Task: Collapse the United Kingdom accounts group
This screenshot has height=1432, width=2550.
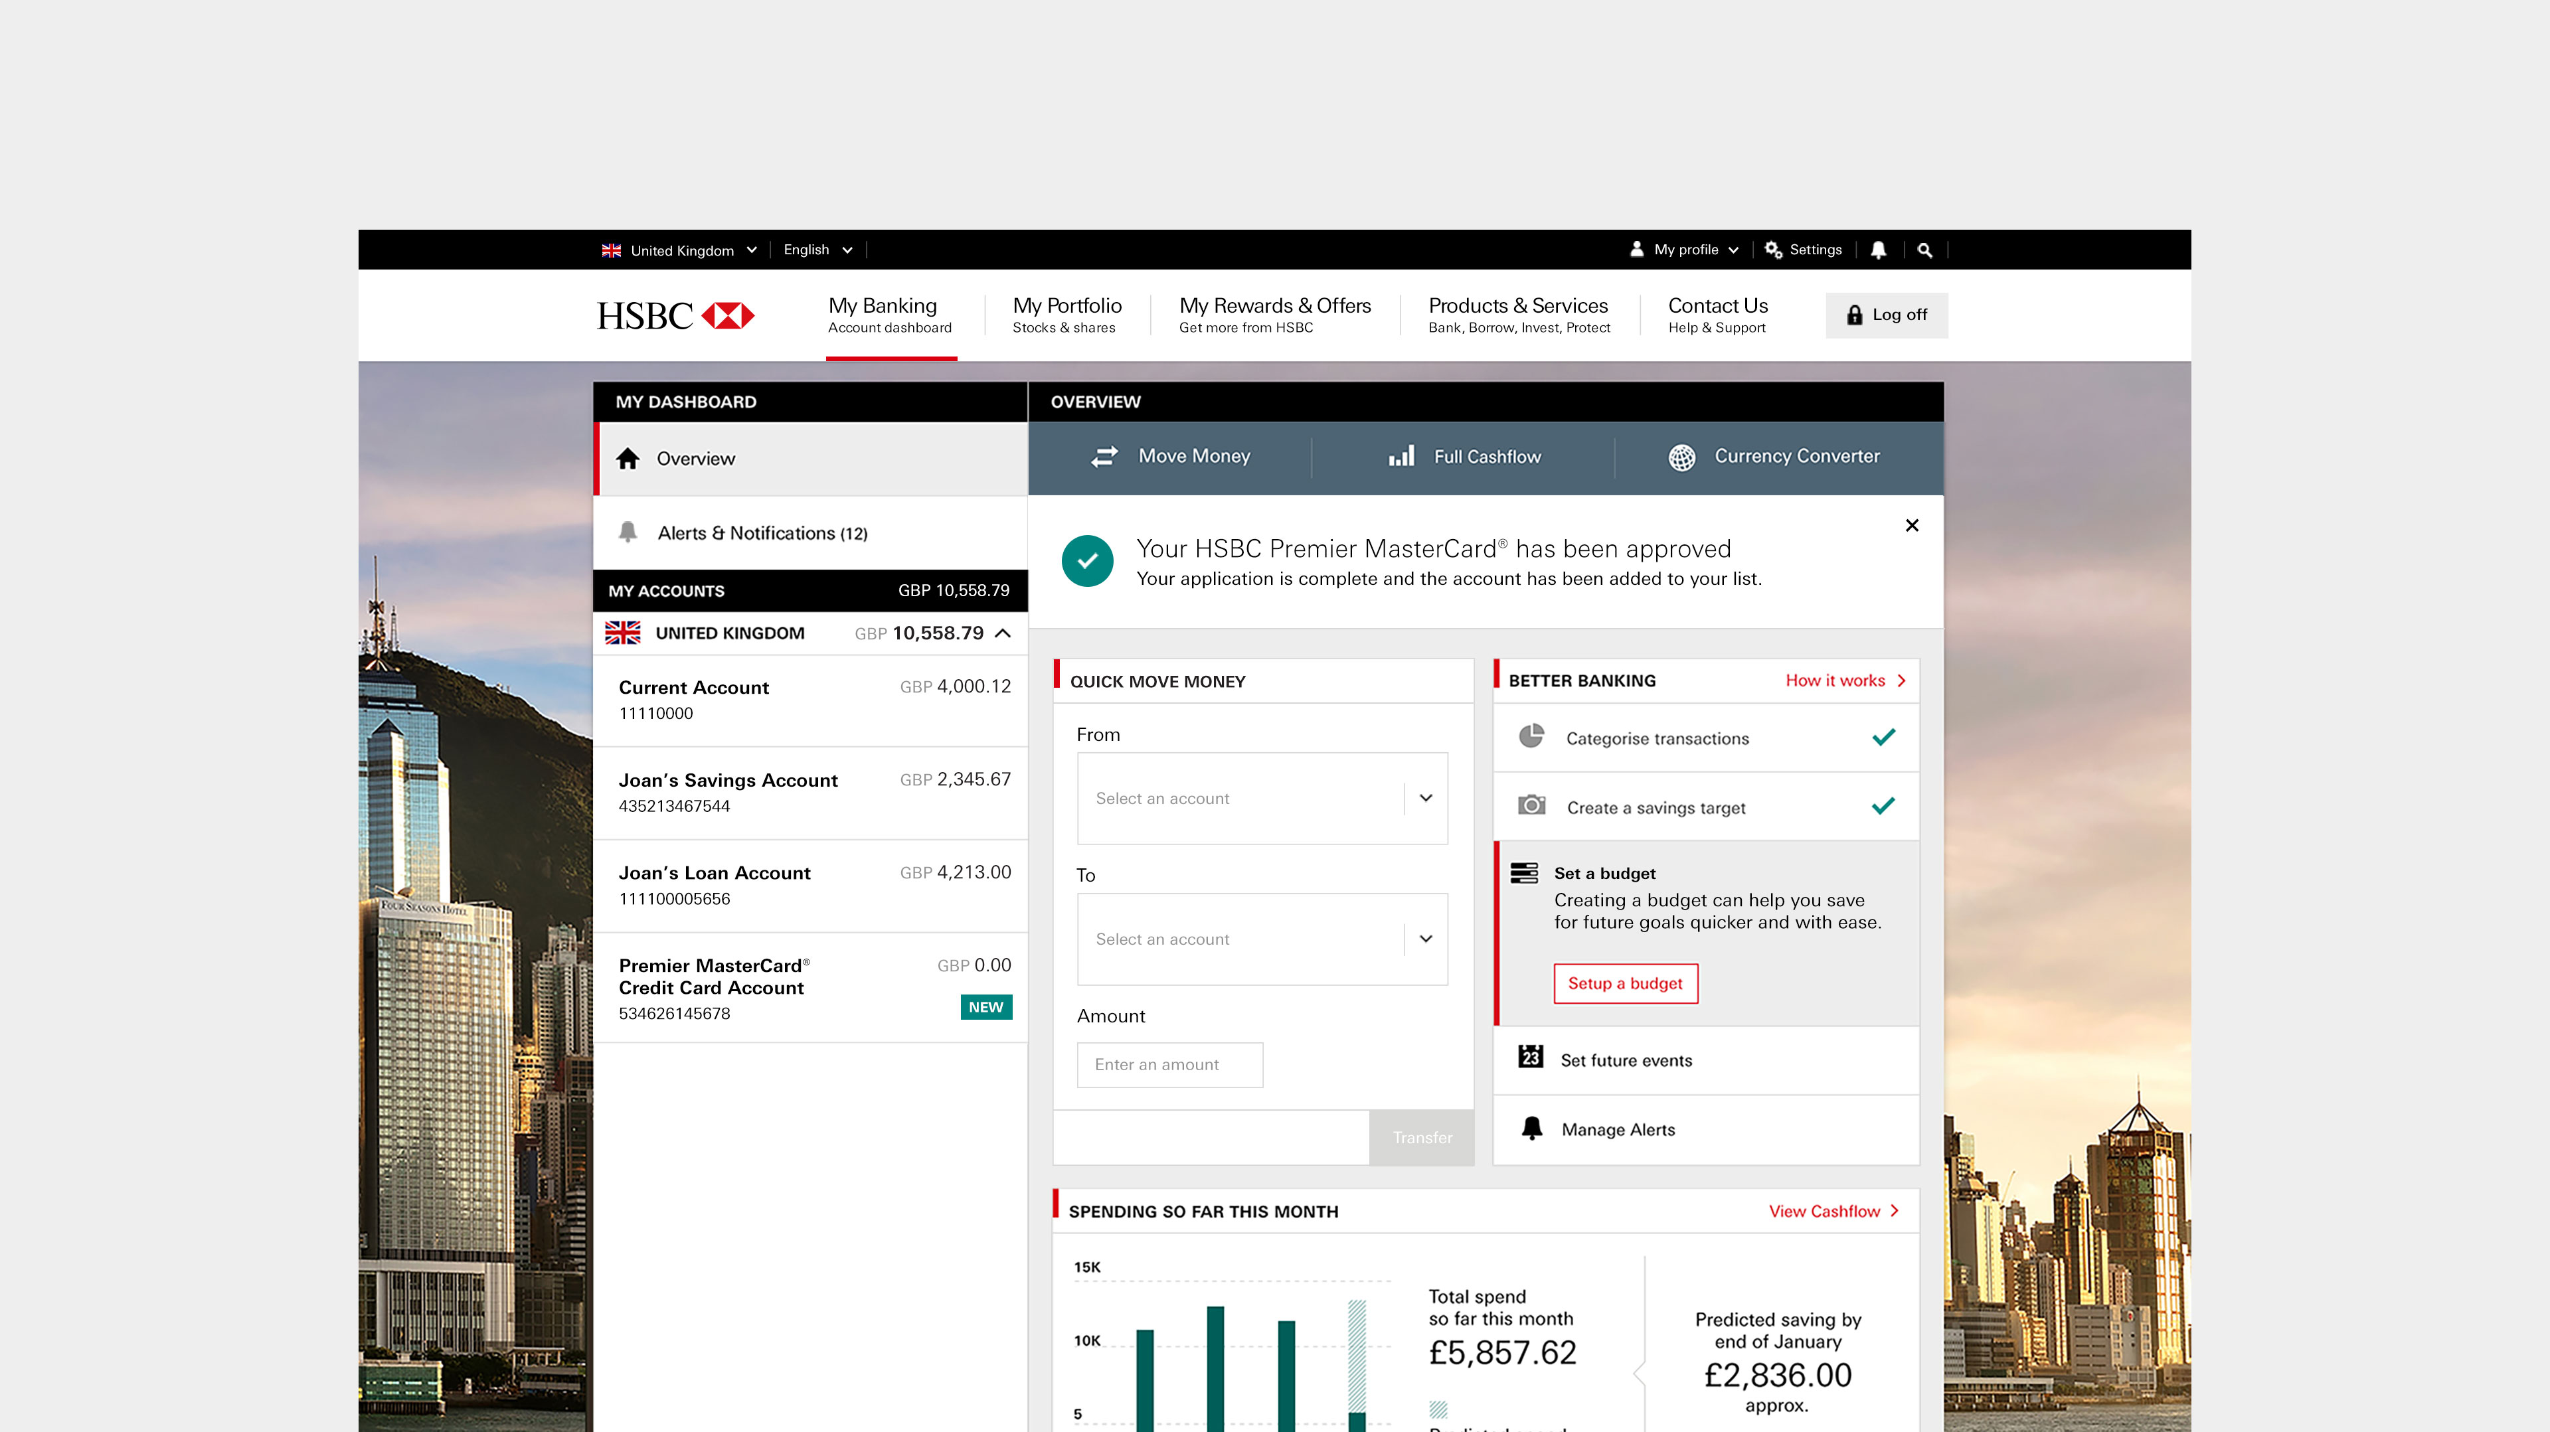Action: click(1003, 633)
